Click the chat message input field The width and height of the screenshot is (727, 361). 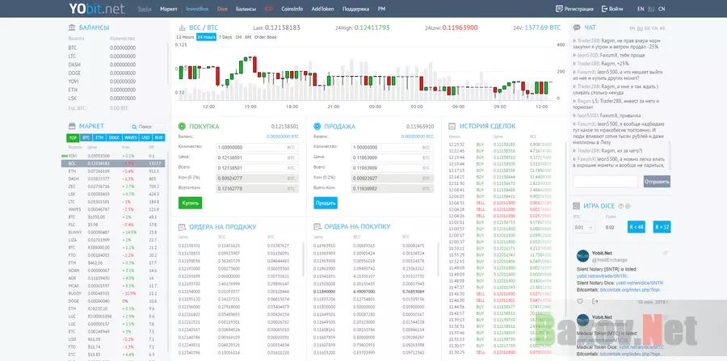(605, 182)
